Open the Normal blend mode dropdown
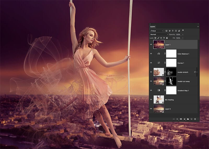209x149 pixels. 159,34
